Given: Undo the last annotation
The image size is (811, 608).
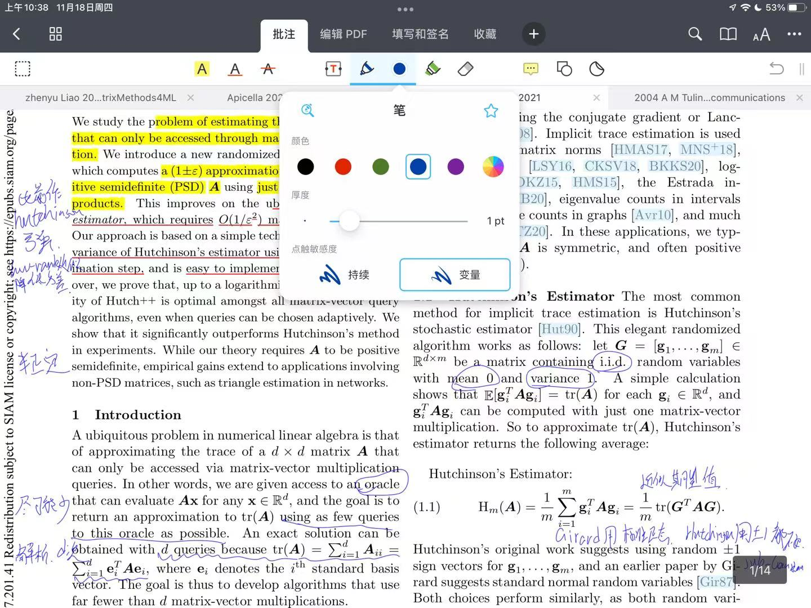Looking at the screenshot, I should click(x=777, y=69).
